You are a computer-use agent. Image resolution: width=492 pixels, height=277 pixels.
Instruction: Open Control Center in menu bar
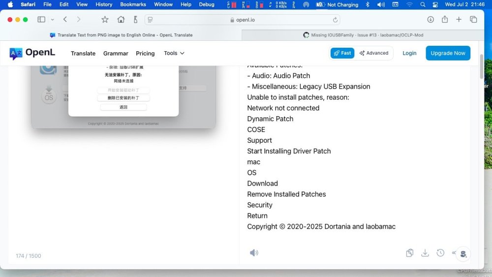point(435,4)
